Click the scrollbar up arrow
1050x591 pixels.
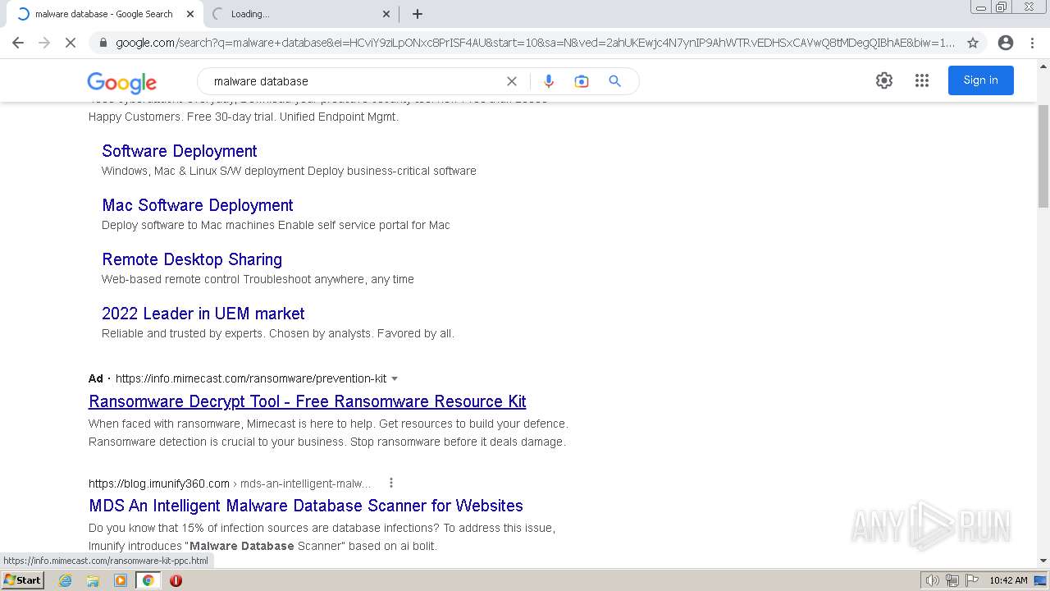[x=1043, y=65]
